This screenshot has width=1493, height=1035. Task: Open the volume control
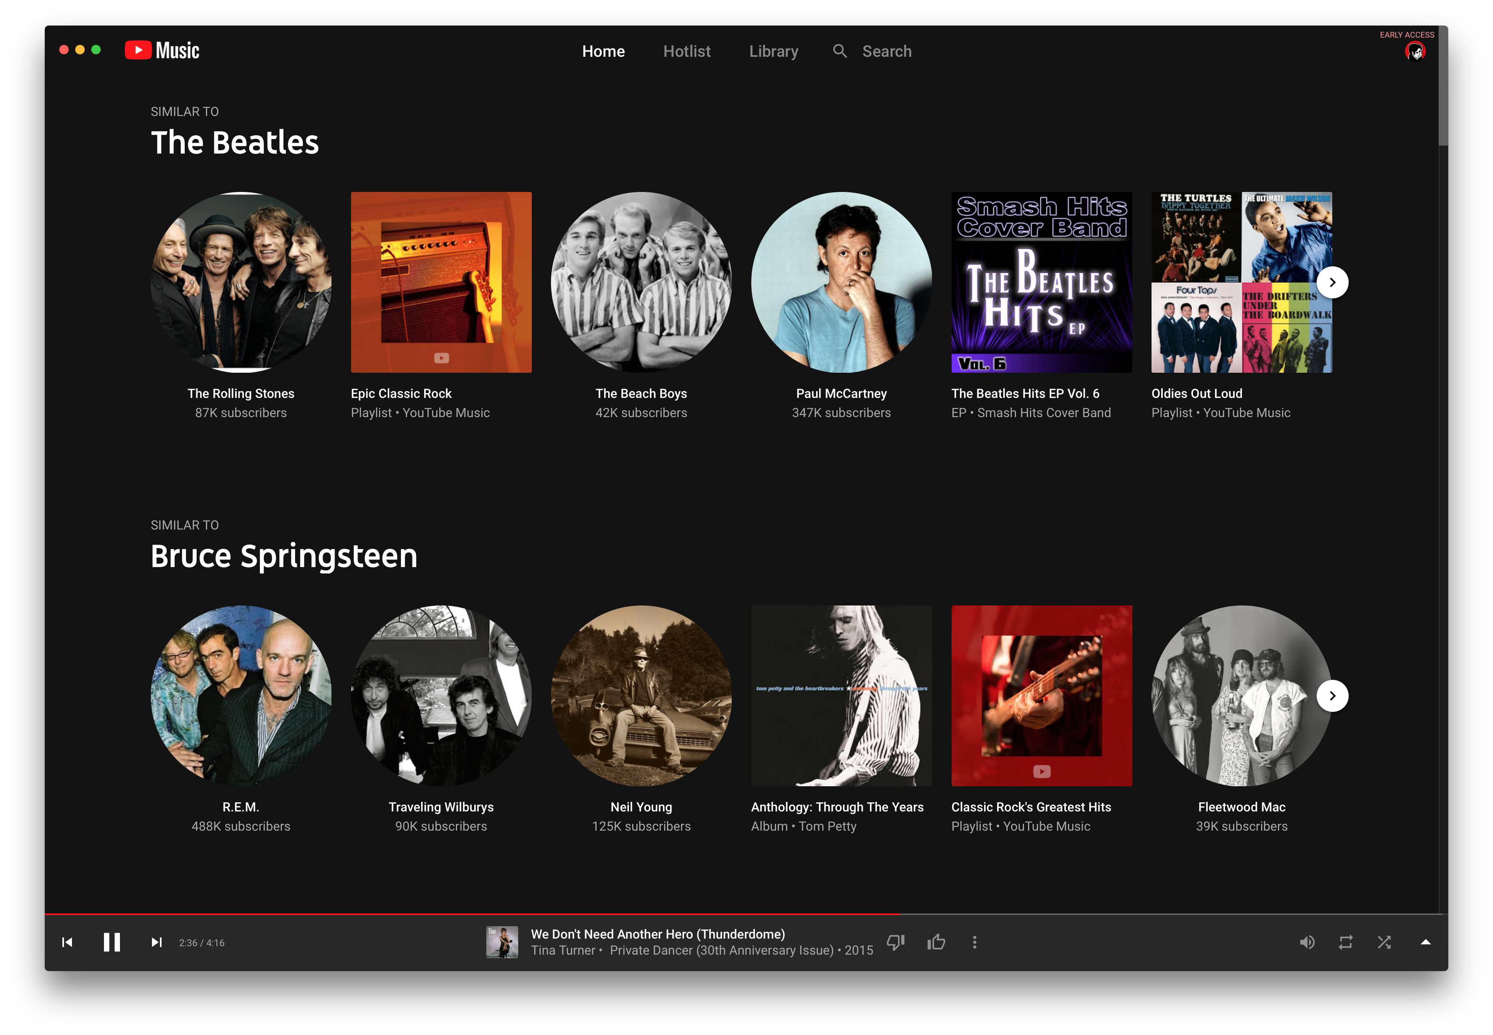tap(1307, 941)
